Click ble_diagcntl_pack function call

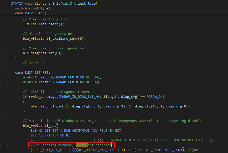point(47,106)
